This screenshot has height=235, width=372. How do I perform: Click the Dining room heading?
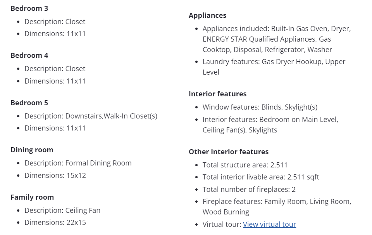(x=32, y=150)
